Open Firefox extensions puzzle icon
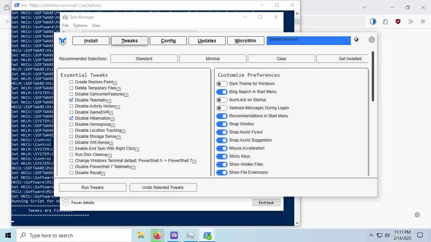 point(385,22)
